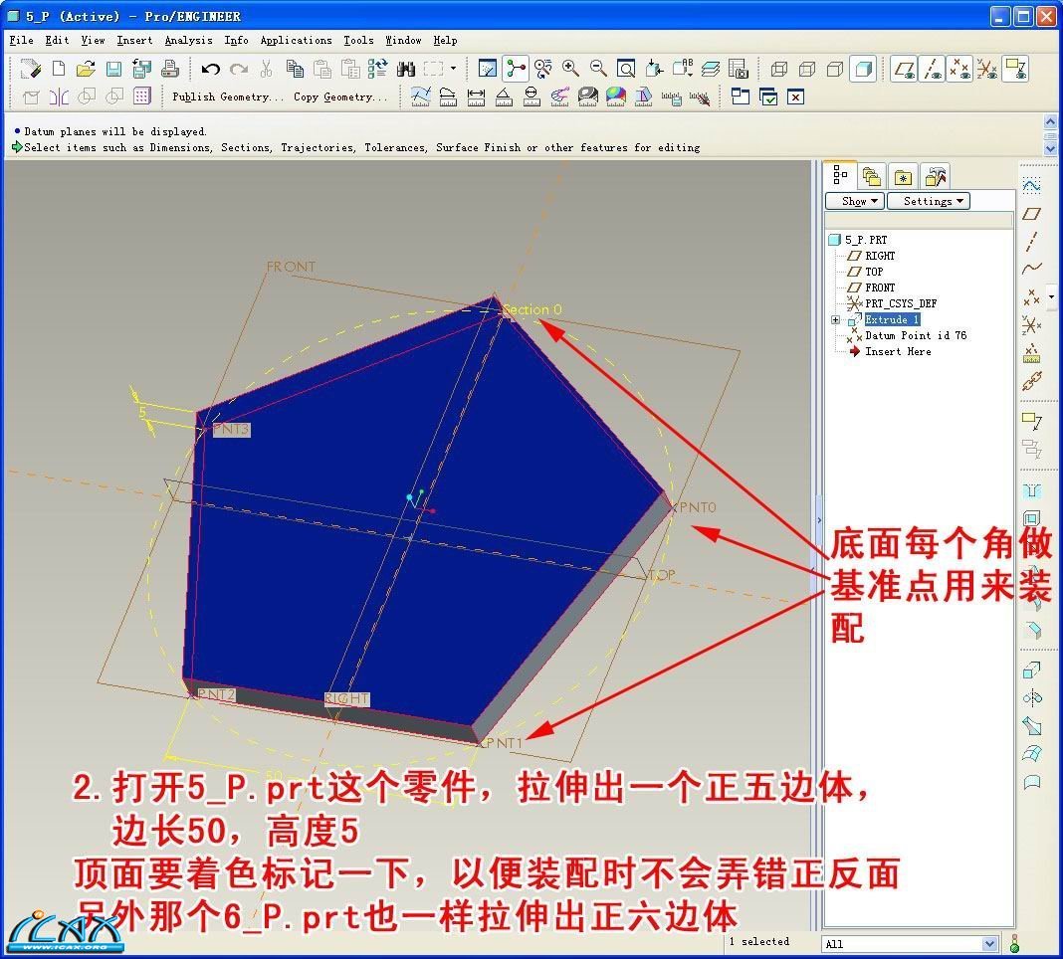Click the Datum Plane tool in the right toolbar
The image size is (1063, 959).
(1031, 214)
